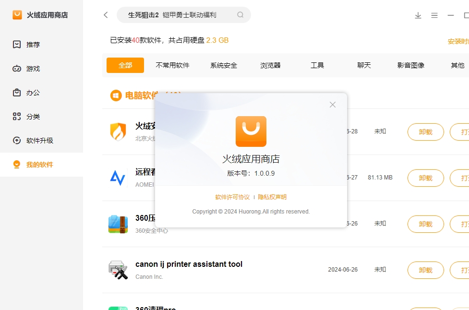
Task: Click the 电脑软件 section Windows icon
Action: [116, 95]
